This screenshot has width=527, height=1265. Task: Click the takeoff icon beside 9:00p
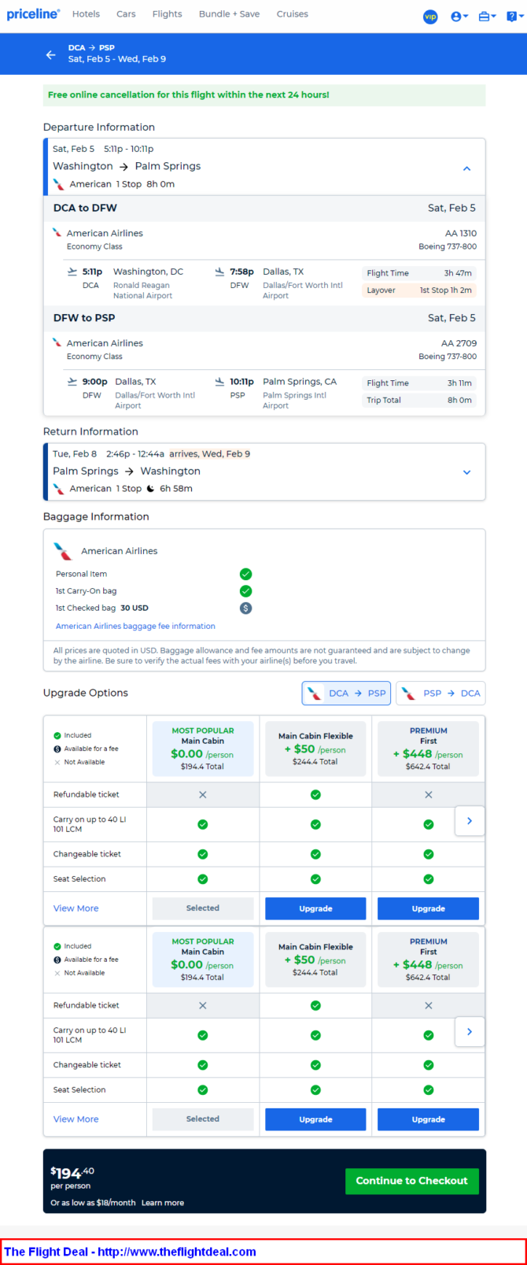click(x=72, y=382)
